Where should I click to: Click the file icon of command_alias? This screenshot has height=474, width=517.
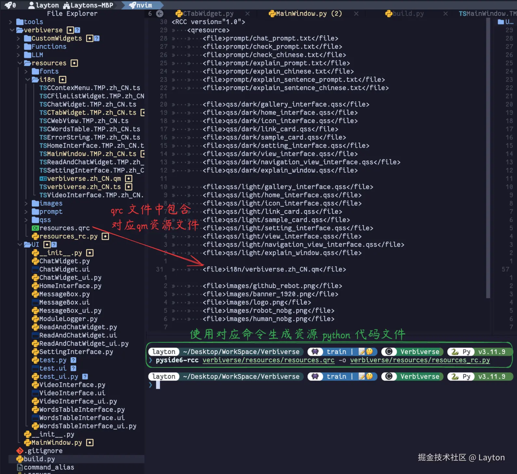pyautogui.click(x=20, y=467)
